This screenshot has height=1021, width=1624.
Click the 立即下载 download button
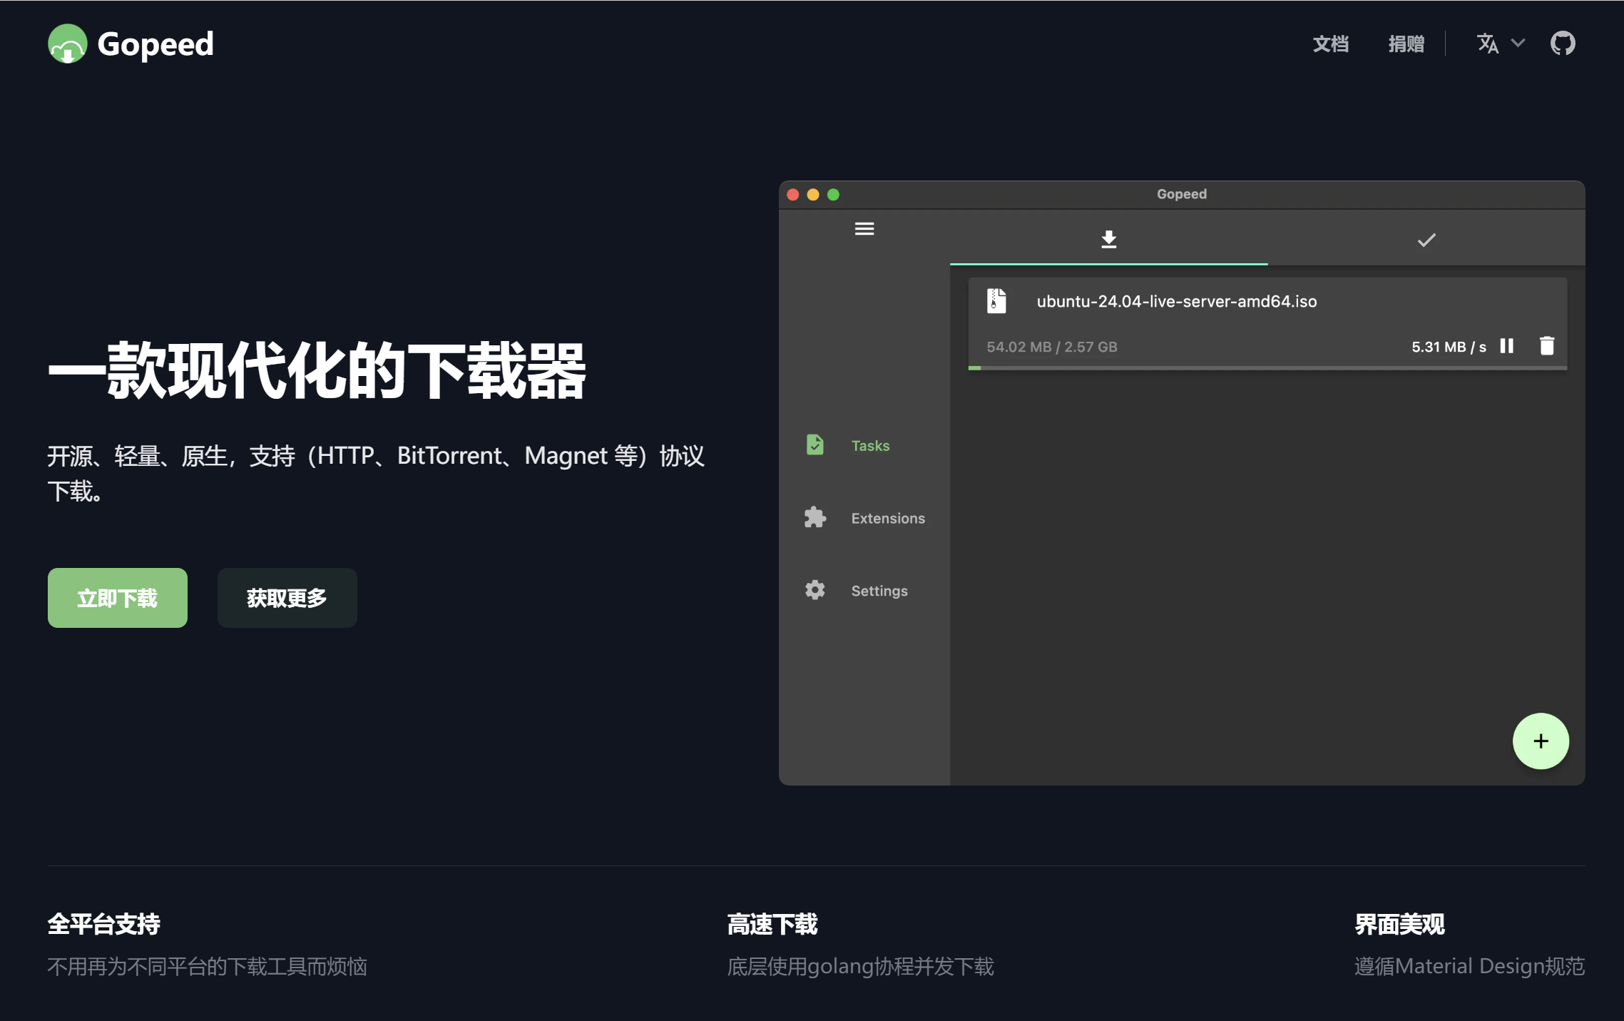click(x=118, y=598)
